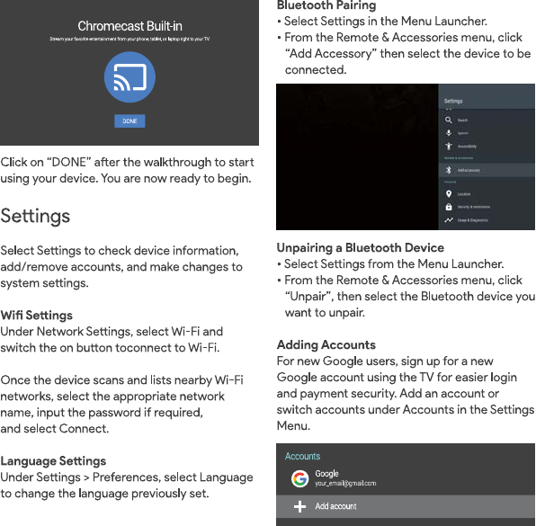Screen dimensions: 536x526
Task: Click the Adding Accounts heading
Action: 326,344
